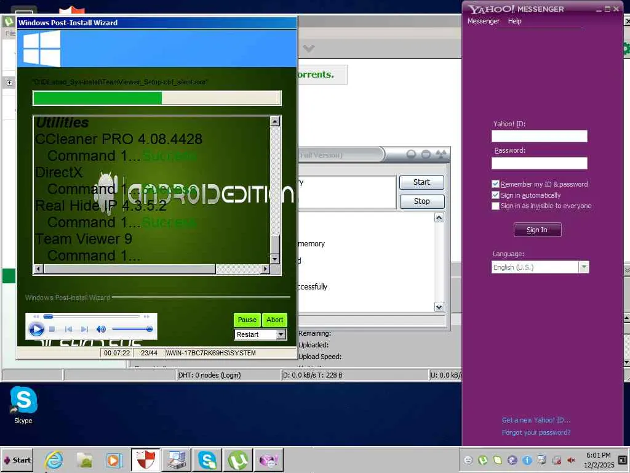Launch Internet Explorer from taskbar

click(54, 460)
